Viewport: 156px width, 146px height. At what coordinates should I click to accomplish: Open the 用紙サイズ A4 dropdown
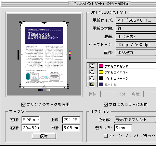136,20
